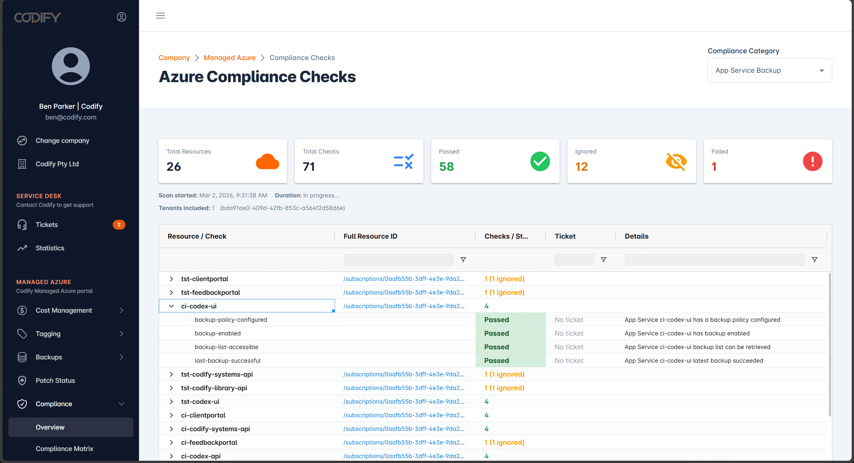Screen dimensions: 854x463
Task: Open the Compliance Category dropdown
Action: [x=769, y=70]
